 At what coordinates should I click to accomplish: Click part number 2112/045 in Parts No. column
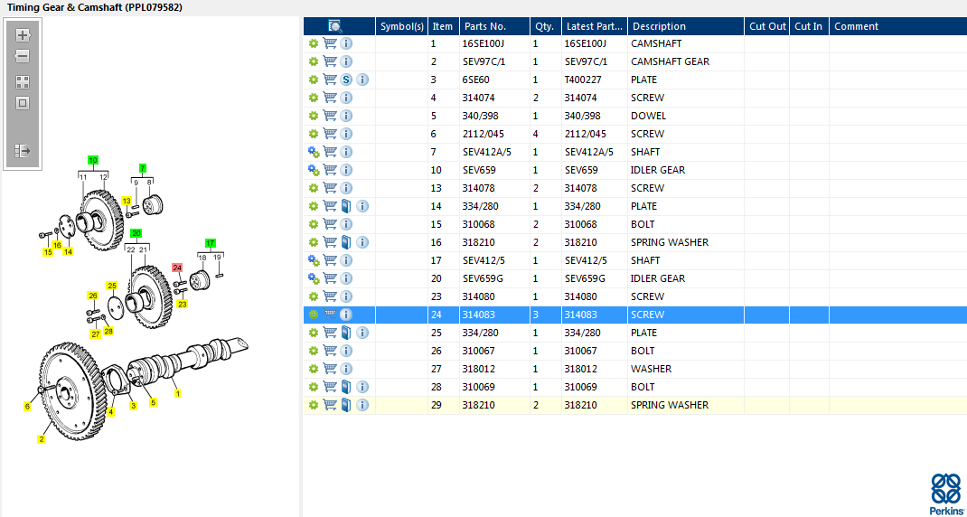click(x=483, y=134)
